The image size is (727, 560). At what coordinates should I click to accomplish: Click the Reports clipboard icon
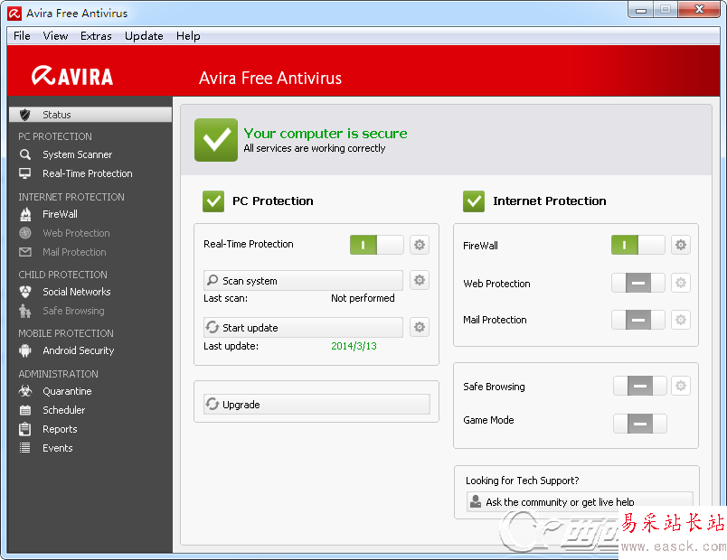coord(25,429)
